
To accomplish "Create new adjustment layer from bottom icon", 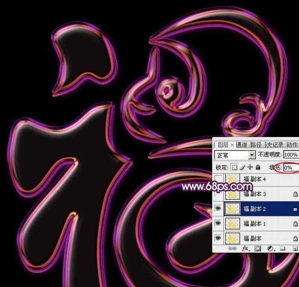I will [x=270, y=248].
